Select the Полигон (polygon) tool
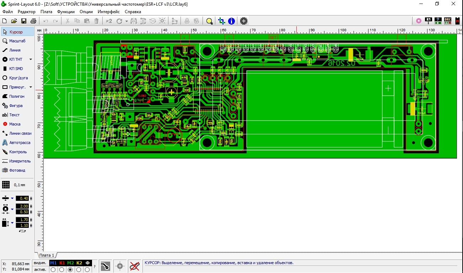 tap(17, 96)
